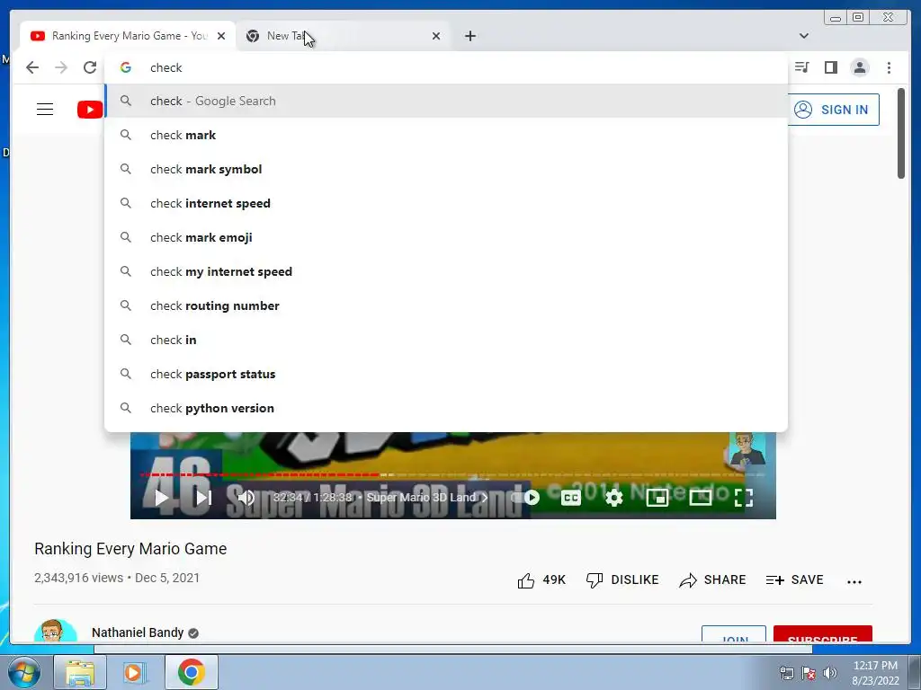Image resolution: width=921 pixels, height=690 pixels.
Task: Enter full screen with the fullscreen icon
Action: click(744, 498)
